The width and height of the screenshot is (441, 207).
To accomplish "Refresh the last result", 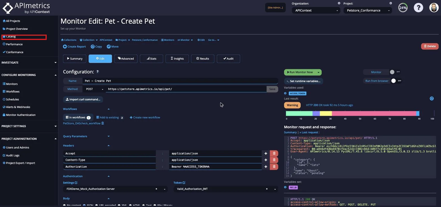I will pos(432,98).
